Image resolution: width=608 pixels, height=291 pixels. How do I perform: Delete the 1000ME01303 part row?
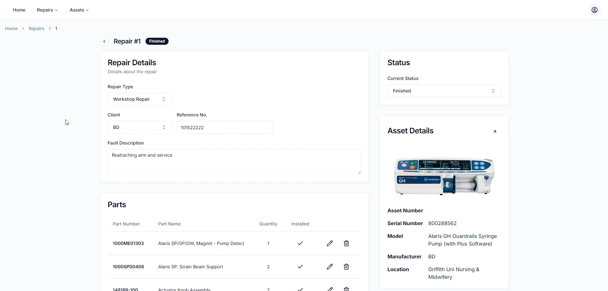click(346, 243)
